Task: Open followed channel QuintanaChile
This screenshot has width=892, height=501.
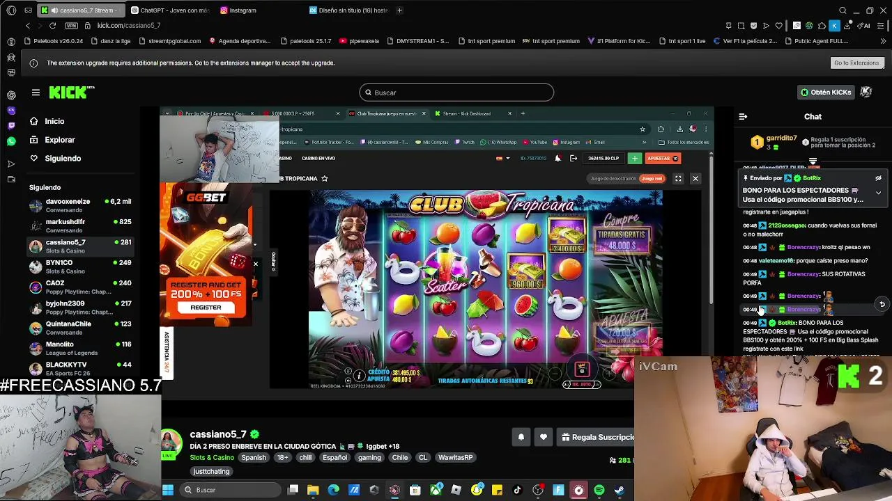Action: (80, 328)
